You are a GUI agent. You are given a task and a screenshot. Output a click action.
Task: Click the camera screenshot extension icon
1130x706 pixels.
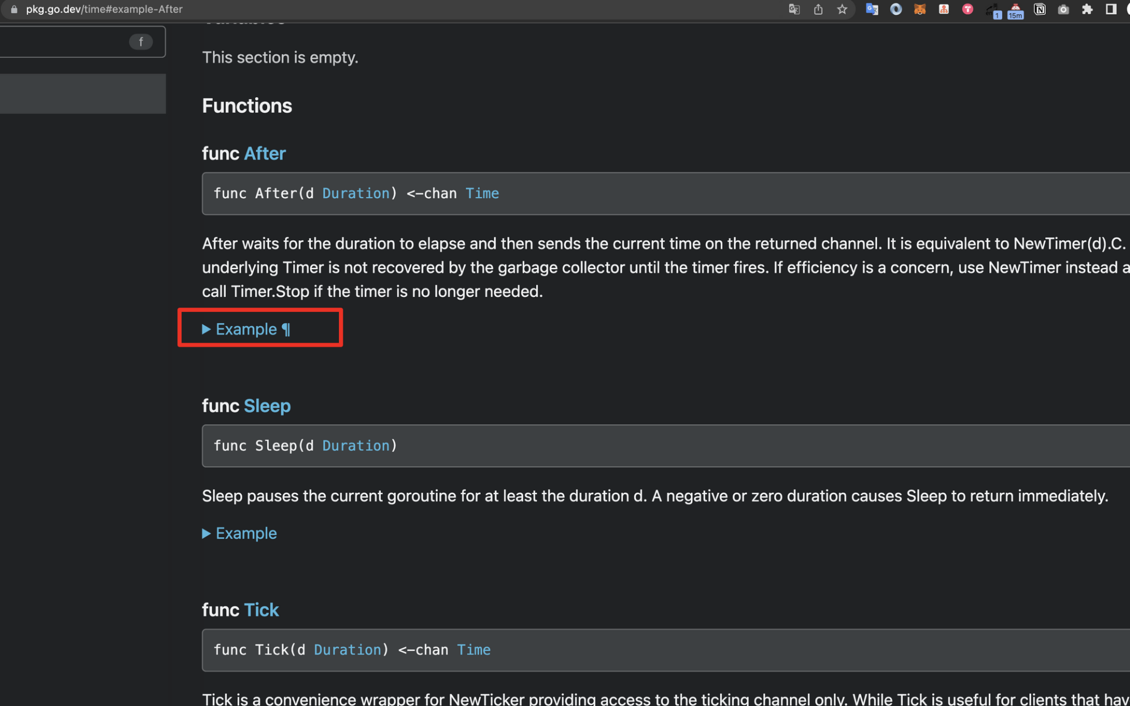point(1063,9)
